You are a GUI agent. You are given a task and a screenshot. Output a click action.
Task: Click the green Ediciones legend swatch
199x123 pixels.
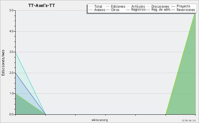tap(107, 6)
